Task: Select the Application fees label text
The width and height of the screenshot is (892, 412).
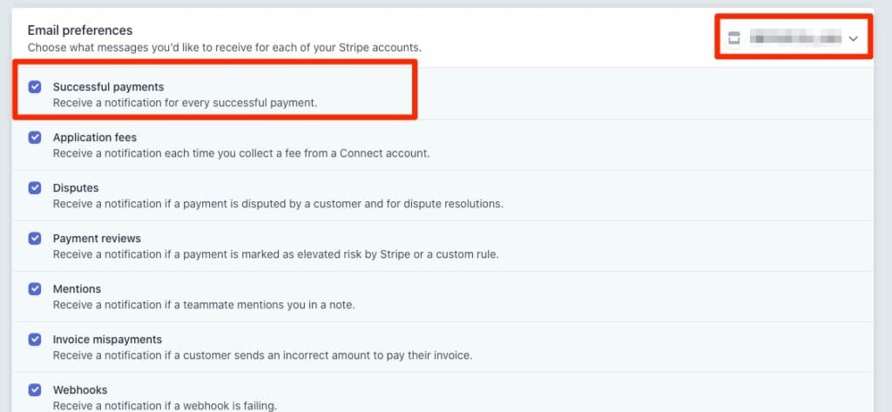Action: pos(94,138)
